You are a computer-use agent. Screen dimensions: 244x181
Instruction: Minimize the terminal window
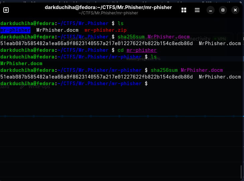(x=211, y=10)
